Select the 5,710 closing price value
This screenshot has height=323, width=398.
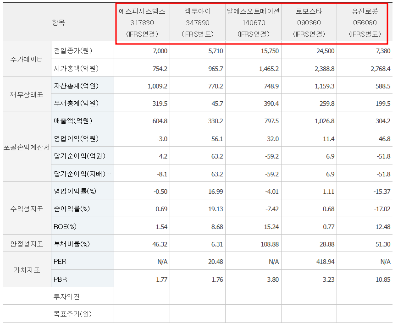[216, 51]
